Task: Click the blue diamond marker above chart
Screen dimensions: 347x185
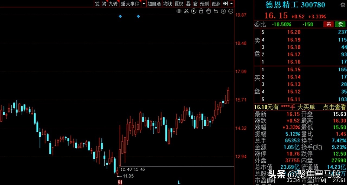Action: coord(120,16)
